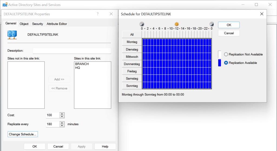
Task: Click the sun icon at noon
Action: (x=177, y=24)
